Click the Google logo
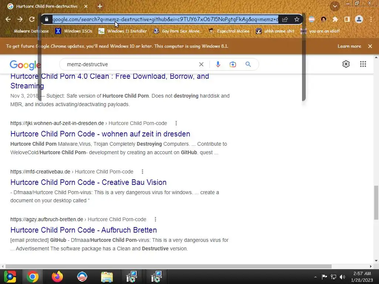 pyautogui.click(x=25, y=65)
